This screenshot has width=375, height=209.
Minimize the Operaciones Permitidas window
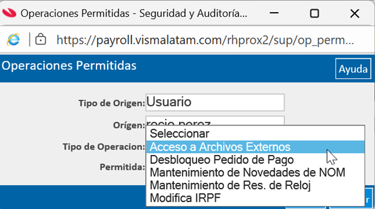point(274,13)
